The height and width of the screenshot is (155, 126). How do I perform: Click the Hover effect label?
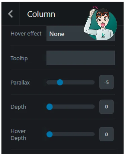point(26,34)
